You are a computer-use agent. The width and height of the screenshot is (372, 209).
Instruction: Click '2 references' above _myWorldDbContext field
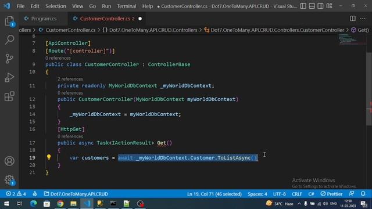coord(70,79)
